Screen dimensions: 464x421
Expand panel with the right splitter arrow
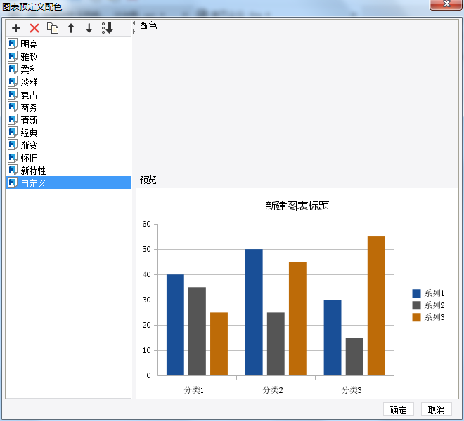(x=134, y=32)
